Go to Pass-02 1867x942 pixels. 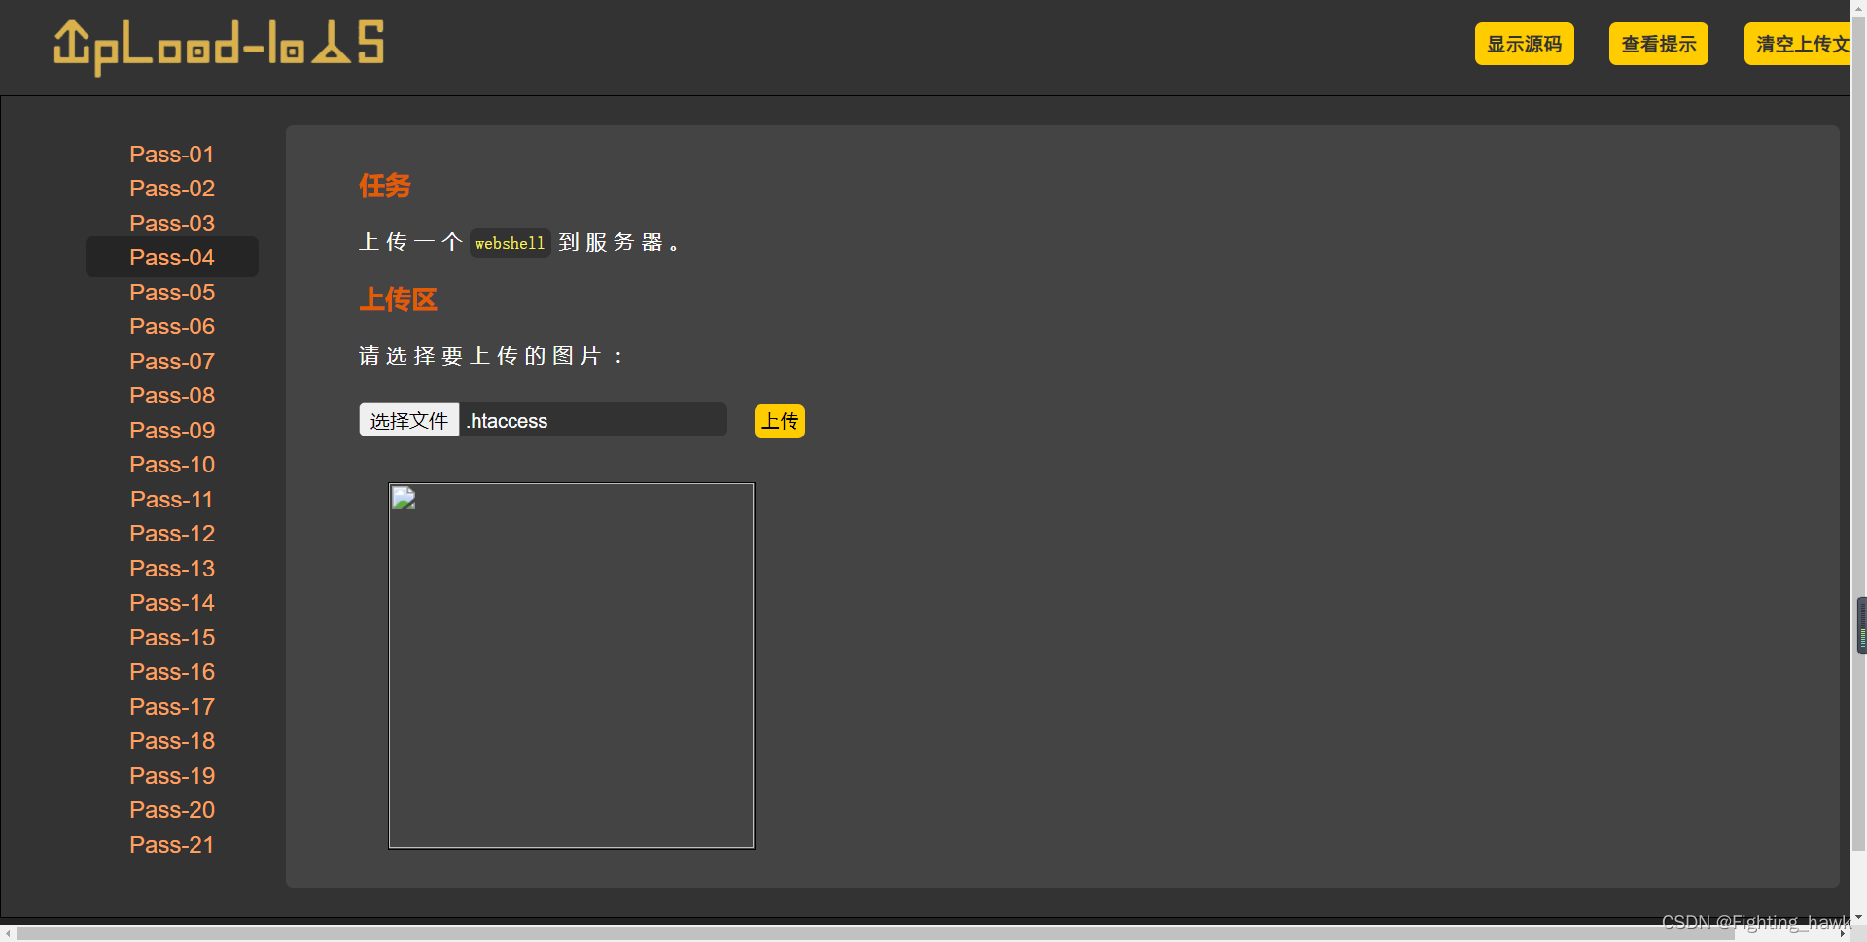pos(172,189)
